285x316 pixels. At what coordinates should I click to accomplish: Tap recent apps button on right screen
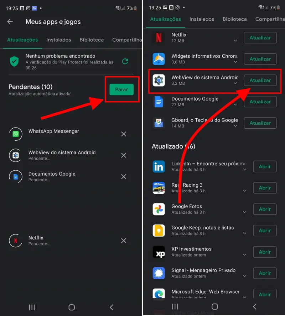tap(175, 306)
